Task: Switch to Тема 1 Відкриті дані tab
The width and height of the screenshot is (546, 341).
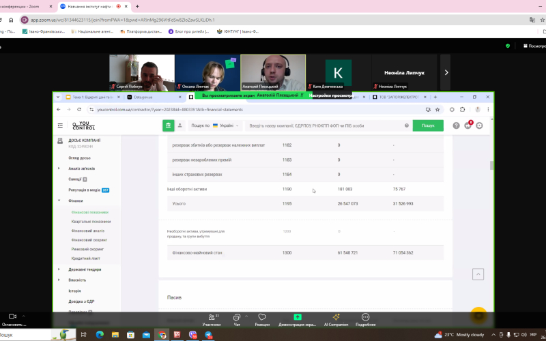Action: (93, 97)
